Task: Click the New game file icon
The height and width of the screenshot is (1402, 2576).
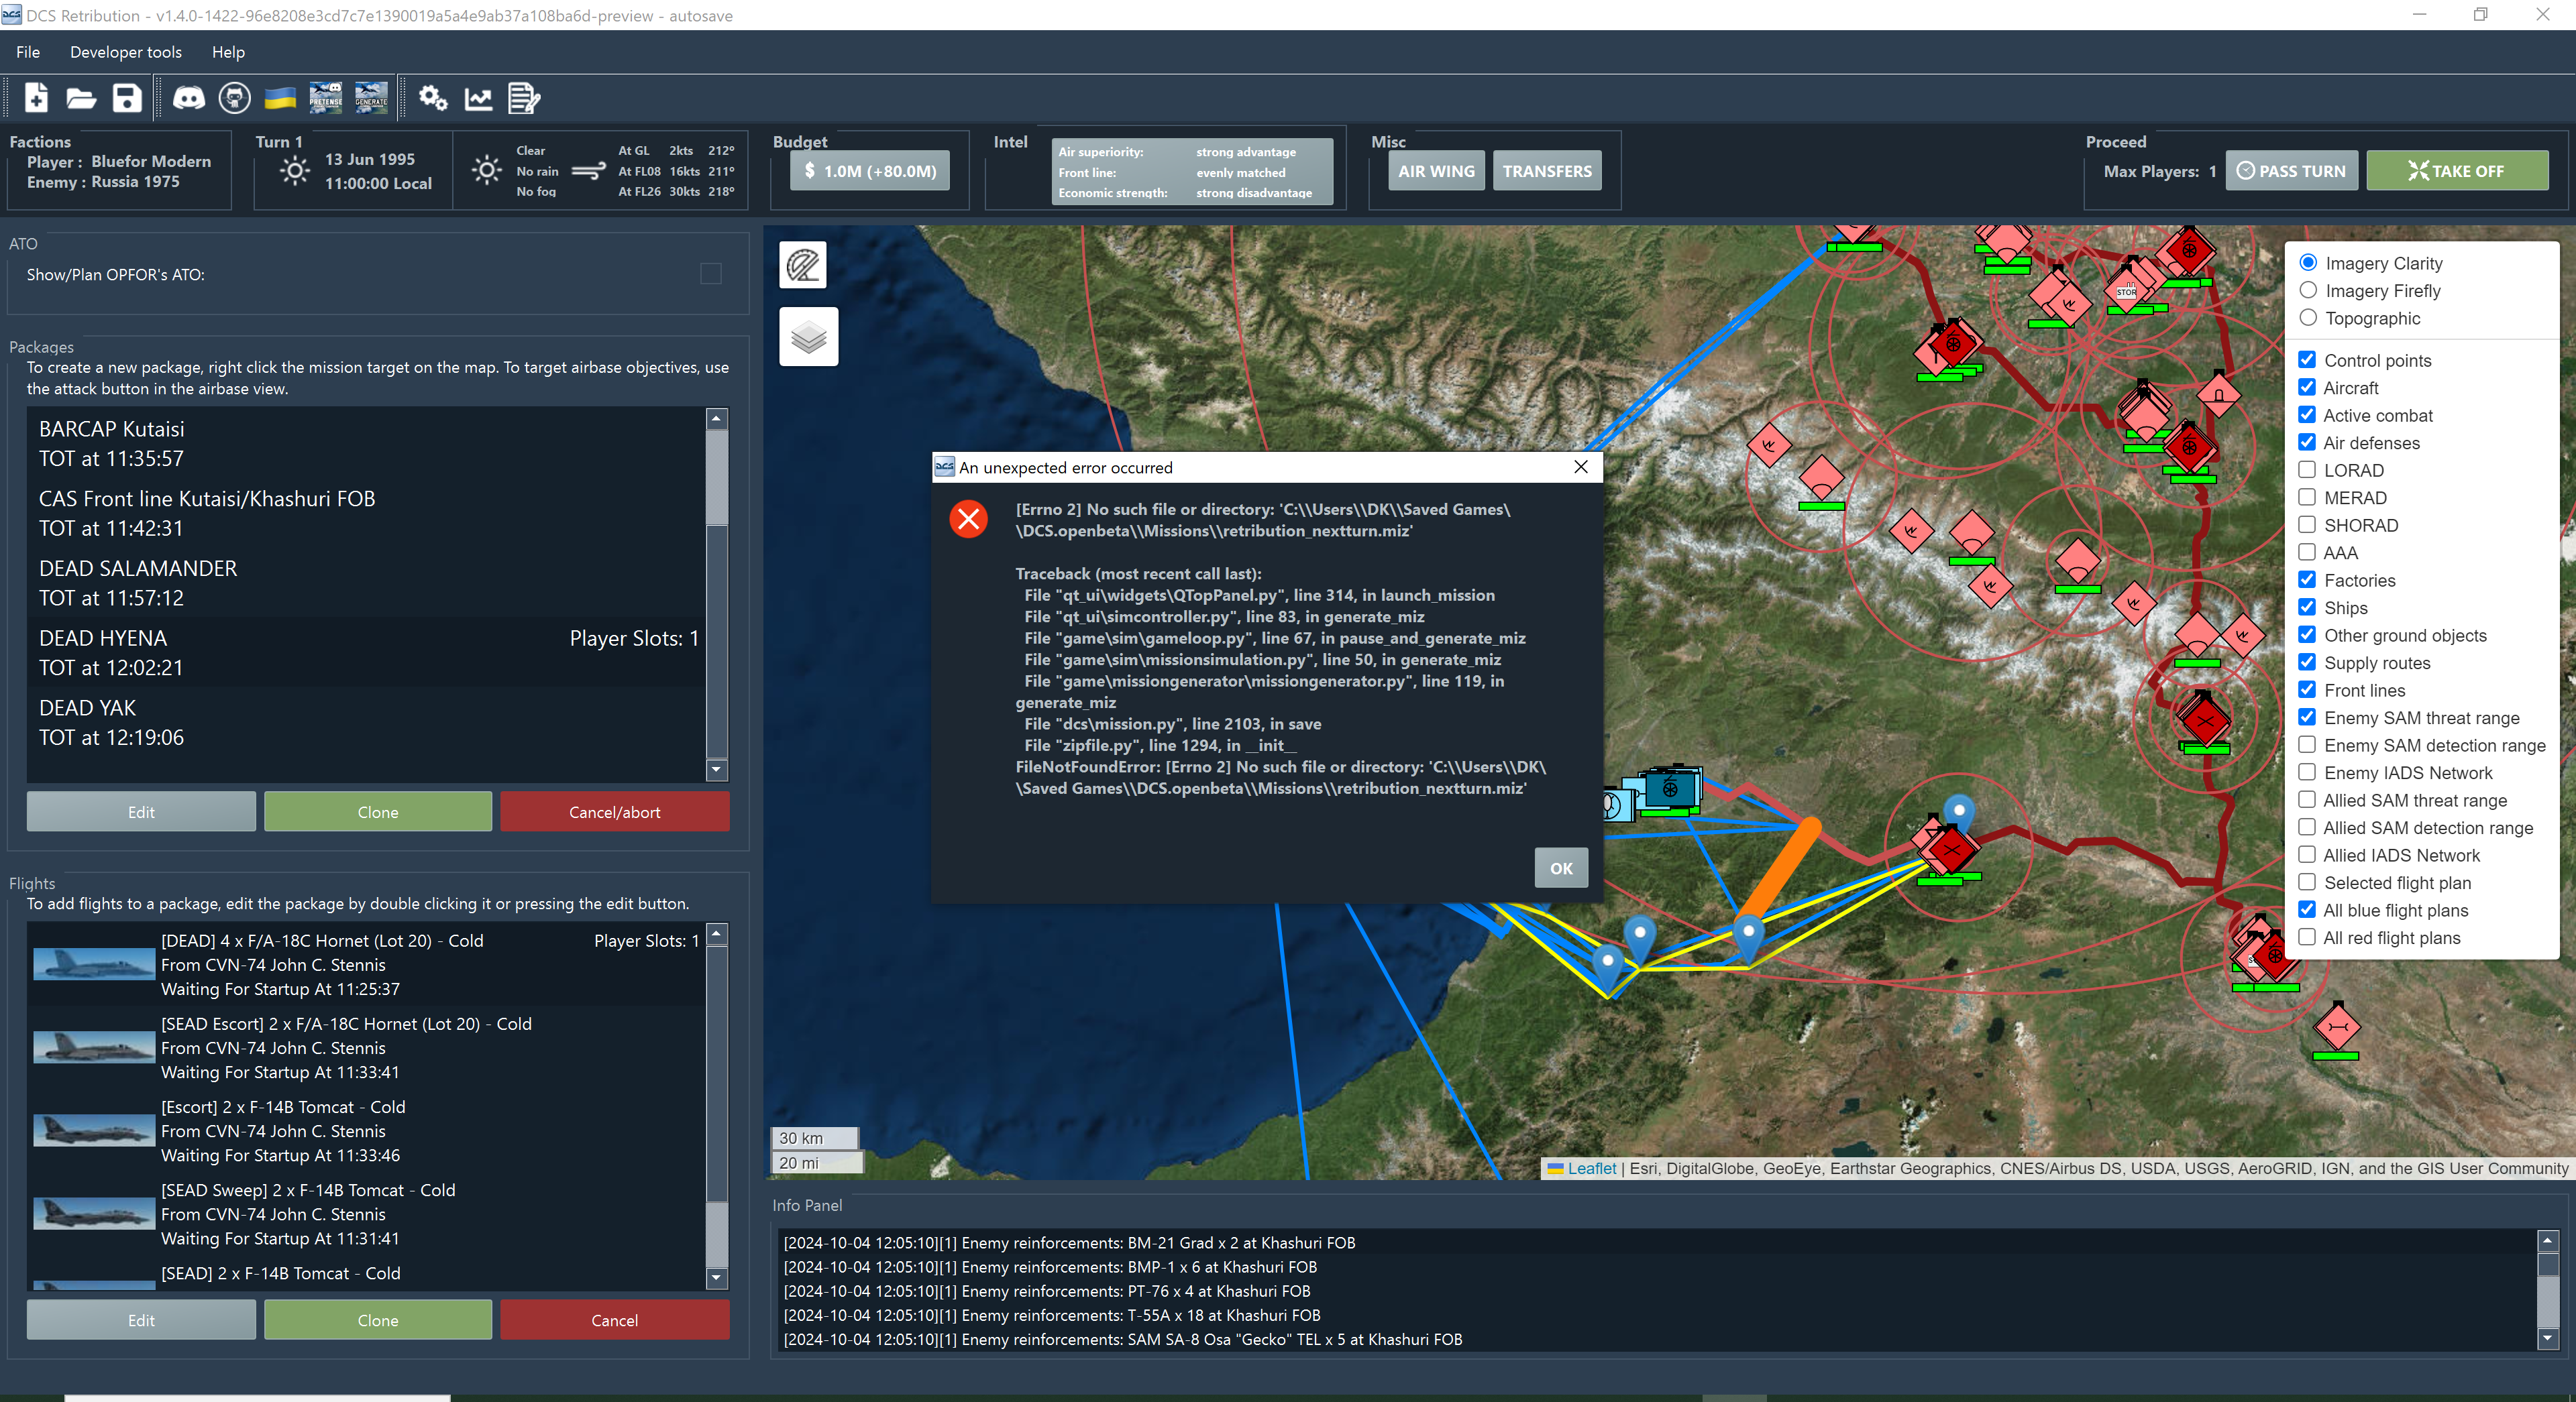Action: [x=36, y=98]
